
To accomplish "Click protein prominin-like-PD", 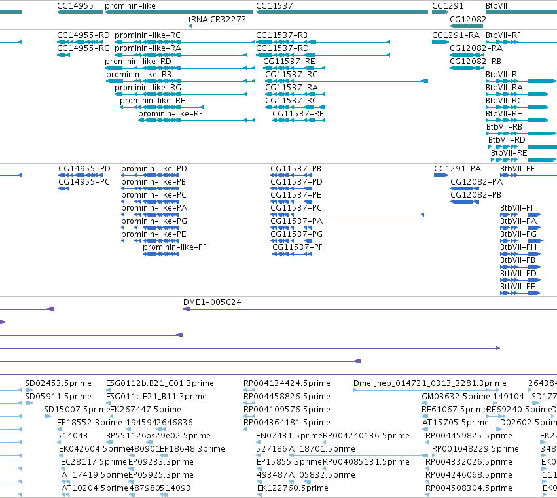I will 154,169.
